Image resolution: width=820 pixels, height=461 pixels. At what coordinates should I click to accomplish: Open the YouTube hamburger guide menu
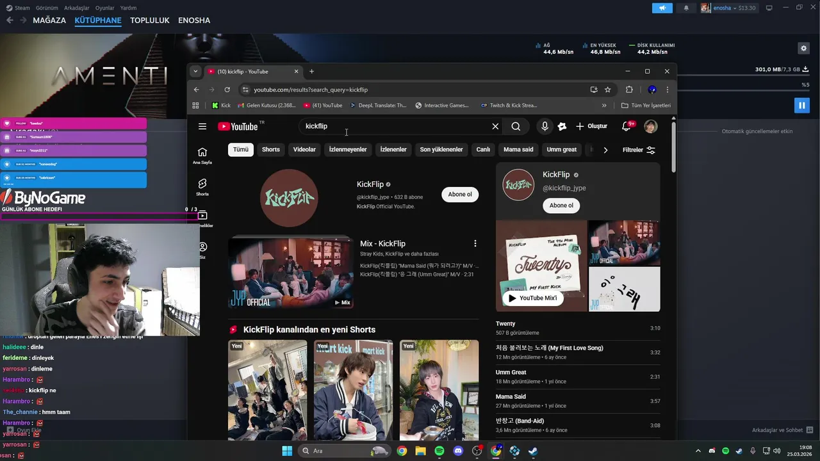click(x=202, y=126)
